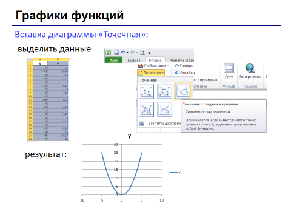Click the Столбец sparkline button

pos(184,73)
